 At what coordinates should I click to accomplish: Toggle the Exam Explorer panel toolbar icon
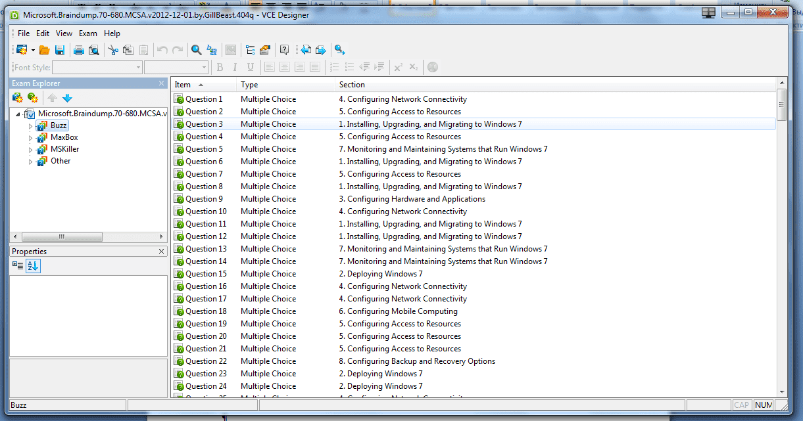click(x=251, y=50)
